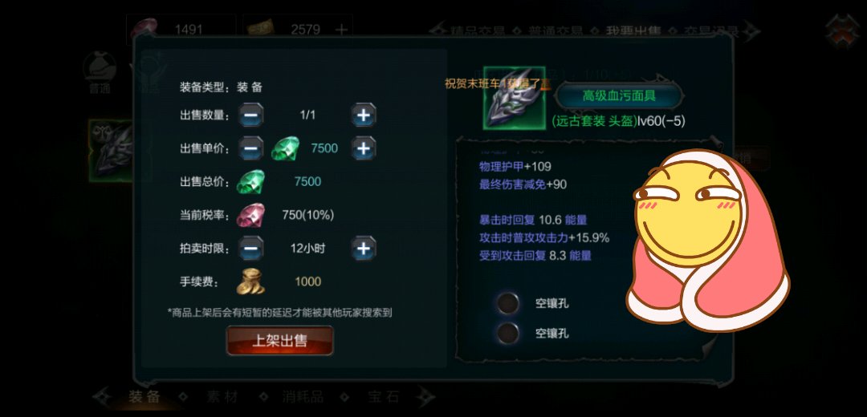Close the trading window via top-right icon

[x=841, y=31]
